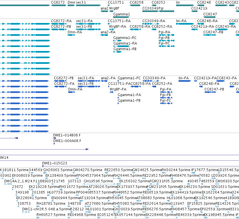Open the CG8252-RA transcript label
The width and height of the screenshot is (239, 219).
[x=162, y=27]
